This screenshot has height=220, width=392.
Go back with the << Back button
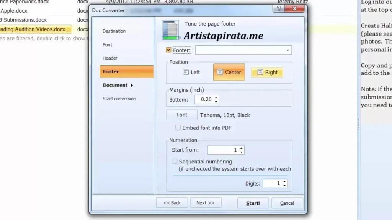(x=172, y=203)
